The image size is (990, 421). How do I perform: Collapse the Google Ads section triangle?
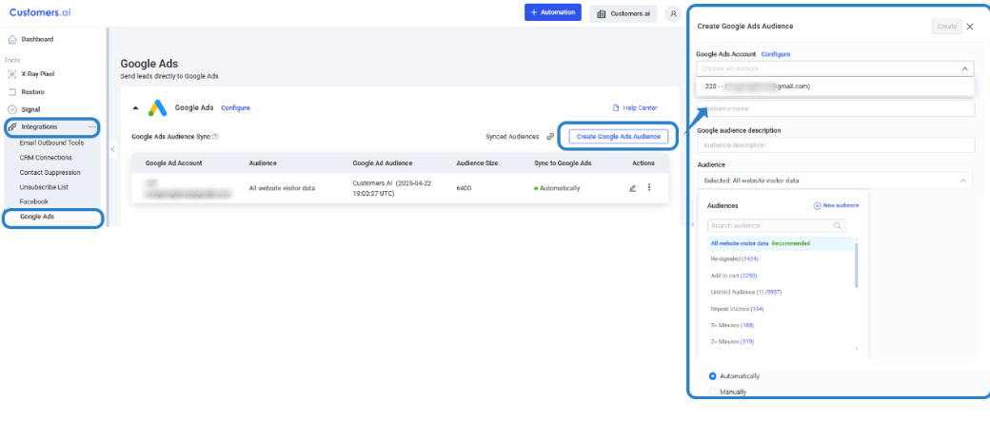point(135,107)
